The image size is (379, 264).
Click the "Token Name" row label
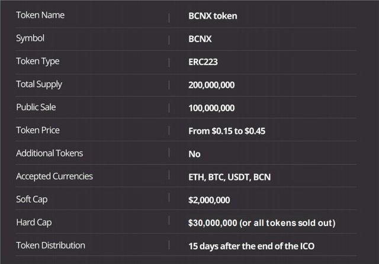click(x=40, y=15)
